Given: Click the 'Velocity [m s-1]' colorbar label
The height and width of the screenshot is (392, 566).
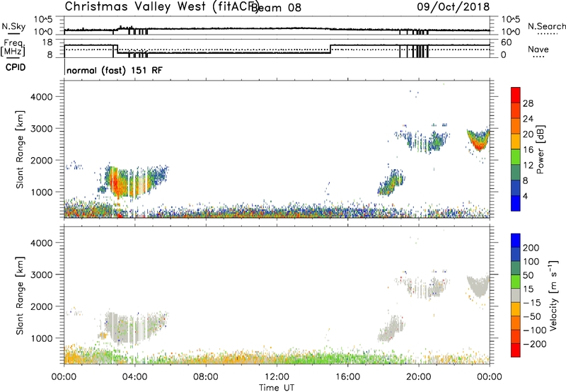Looking at the screenshot, I should point(553,296).
